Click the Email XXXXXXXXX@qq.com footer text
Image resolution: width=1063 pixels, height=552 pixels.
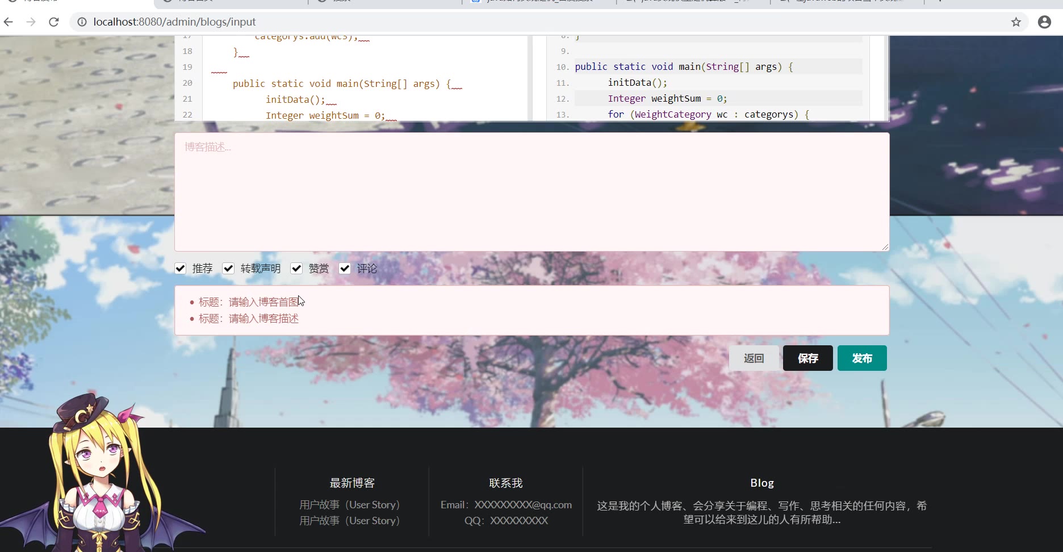(506, 505)
